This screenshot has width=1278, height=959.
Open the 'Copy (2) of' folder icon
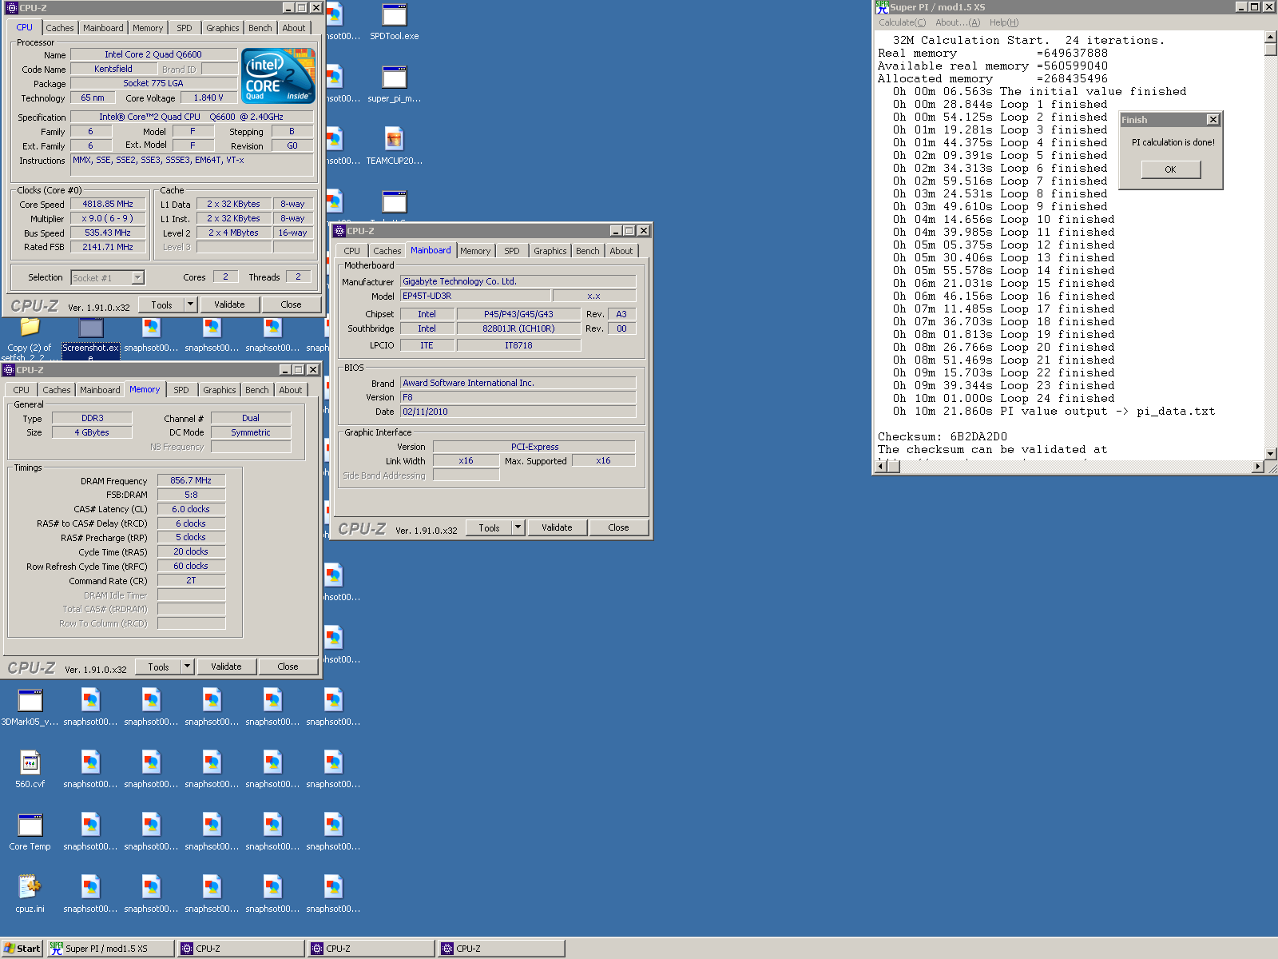30,337
